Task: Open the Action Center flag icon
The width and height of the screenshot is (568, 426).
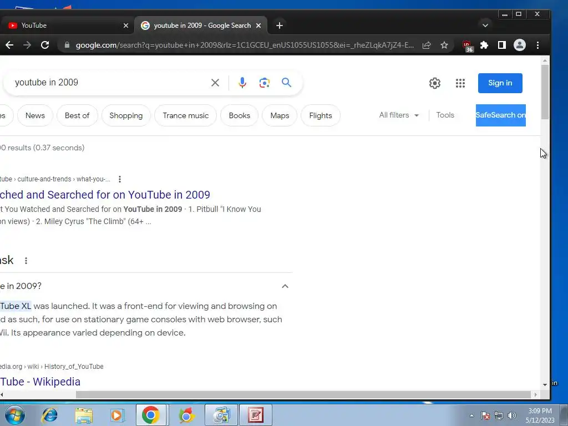Action: (485, 415)
